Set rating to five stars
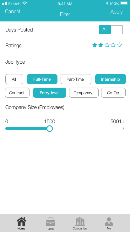The height and width of the screenshot is (232, 130). click(x=119, y=45)
